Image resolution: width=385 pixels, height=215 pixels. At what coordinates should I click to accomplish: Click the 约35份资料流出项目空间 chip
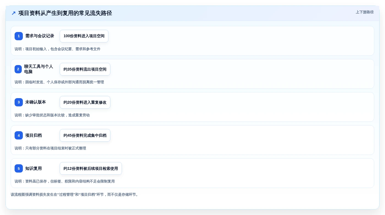85,69
